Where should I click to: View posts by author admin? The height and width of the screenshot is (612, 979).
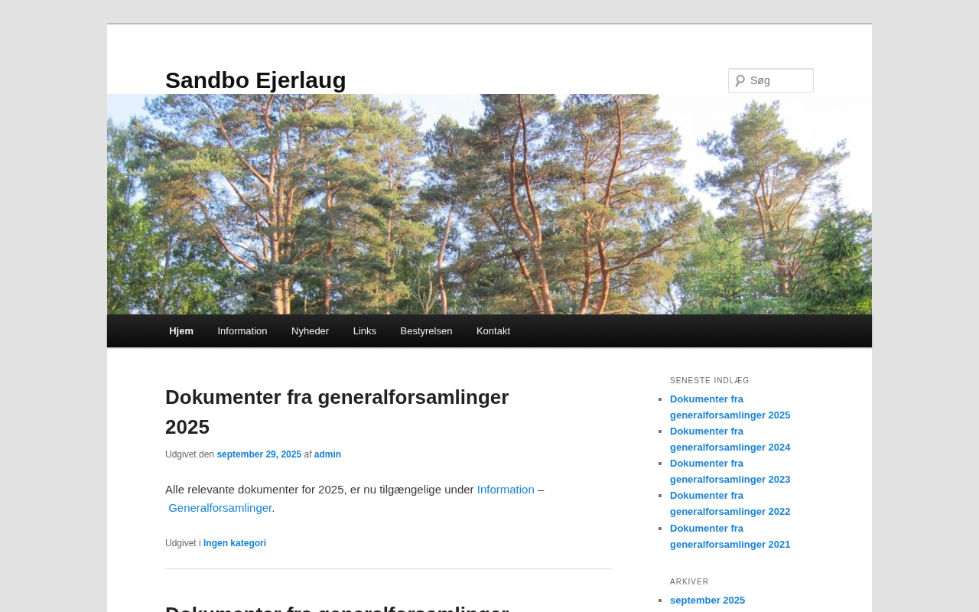point(327,454)
